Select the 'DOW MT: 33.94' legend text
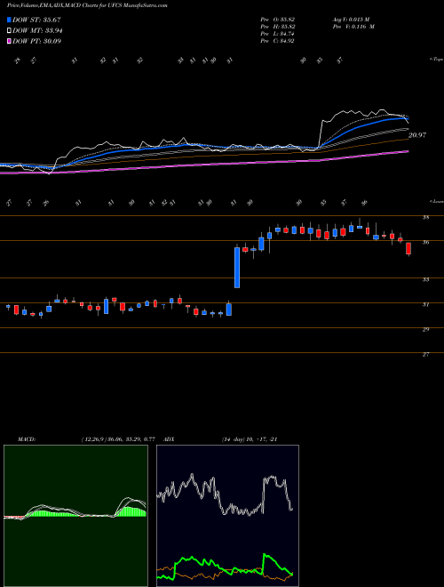Viewport: 444px width, 587px height. tap(37, 31)
